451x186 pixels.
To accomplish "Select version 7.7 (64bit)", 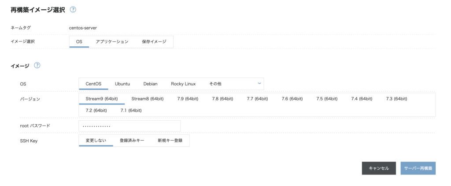I will click(257, 99).
